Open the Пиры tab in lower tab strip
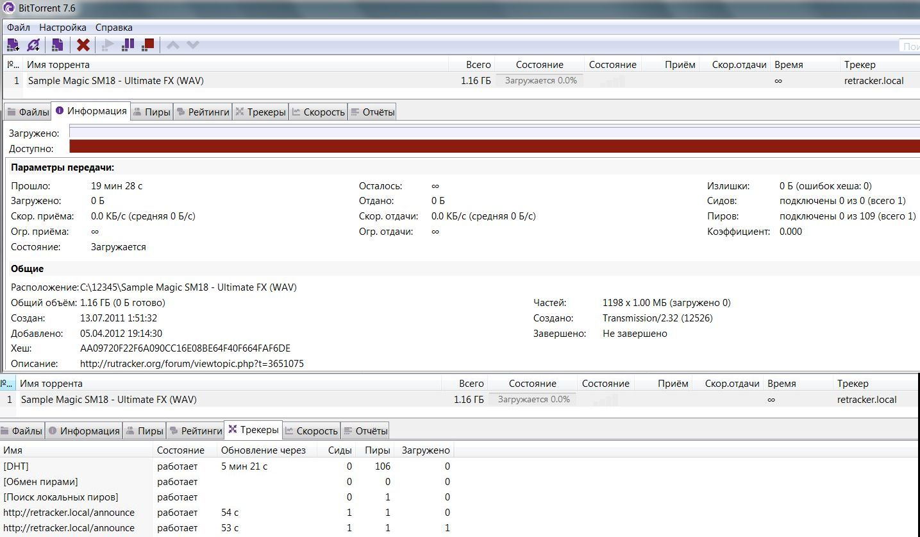This screenshot has height=537, width=920. (x=144, y=431)
